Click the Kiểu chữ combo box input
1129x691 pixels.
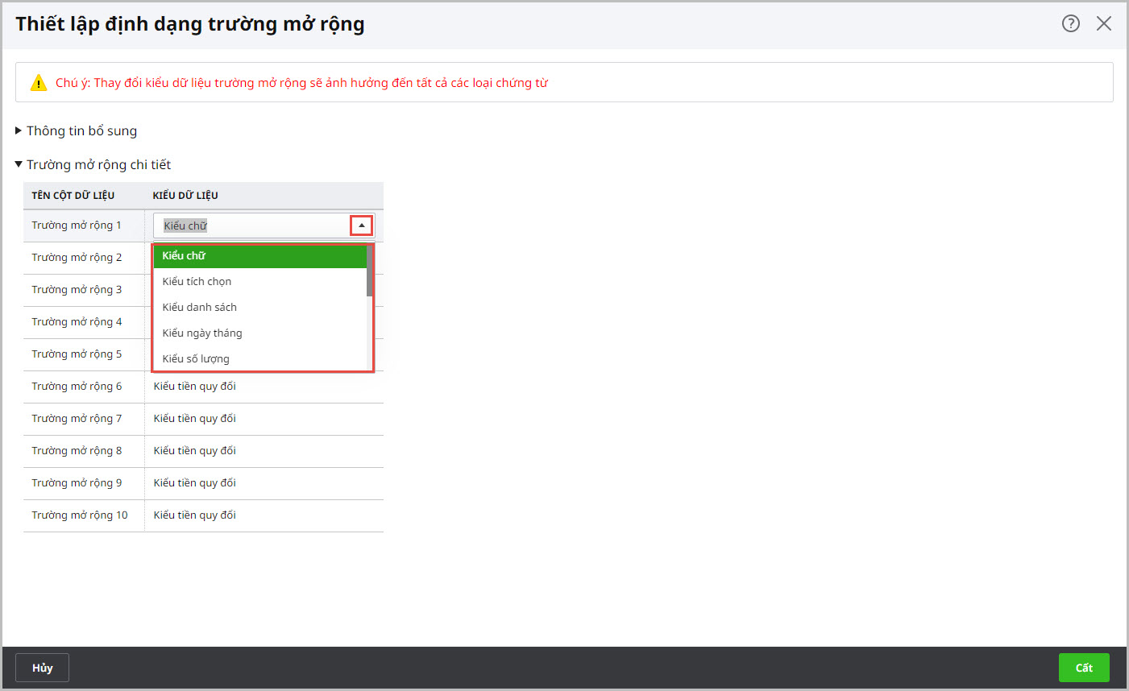(x=251, y=226)
